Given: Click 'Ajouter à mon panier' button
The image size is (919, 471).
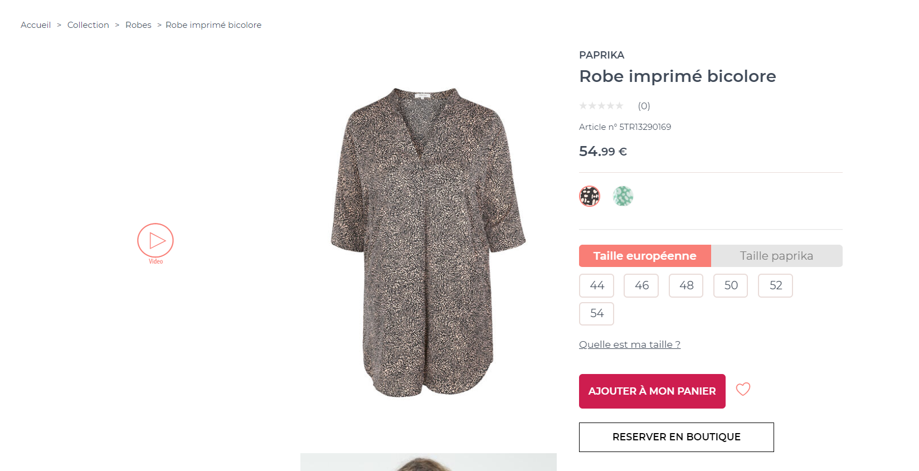Looking at the screenshot, I should [x=652, y=391].
